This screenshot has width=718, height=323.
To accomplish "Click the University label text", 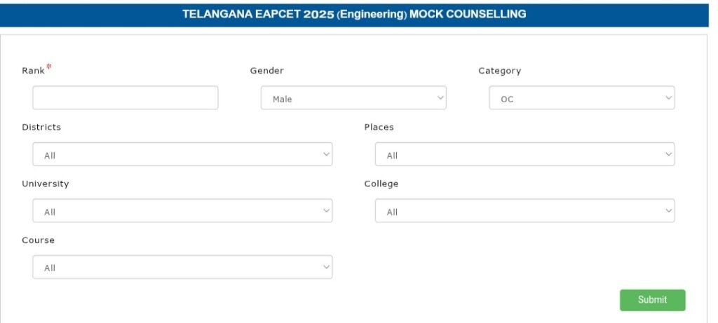I will pos(45,184).
